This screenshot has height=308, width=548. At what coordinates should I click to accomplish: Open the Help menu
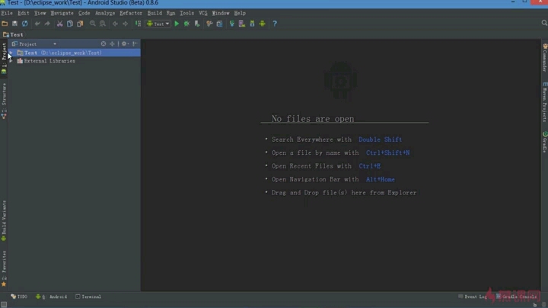tap(240, 13)
